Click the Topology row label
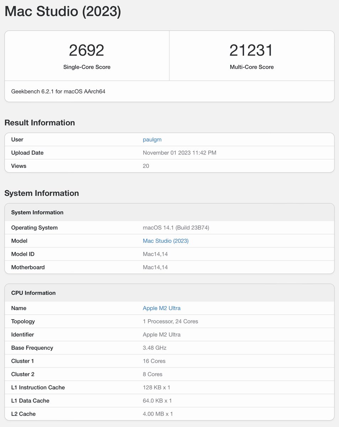339x427 pixels. 23,321
